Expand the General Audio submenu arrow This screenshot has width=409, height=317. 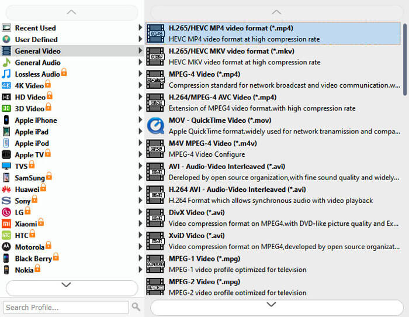coord(140,62)
